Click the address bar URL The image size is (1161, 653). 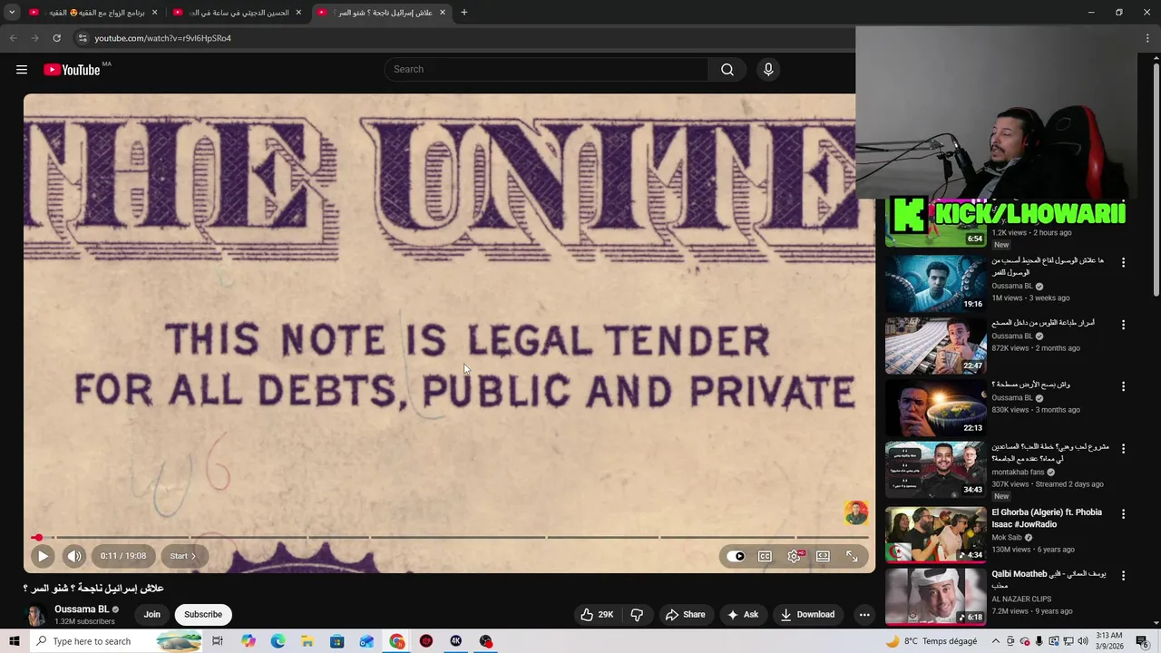[163, 38]
